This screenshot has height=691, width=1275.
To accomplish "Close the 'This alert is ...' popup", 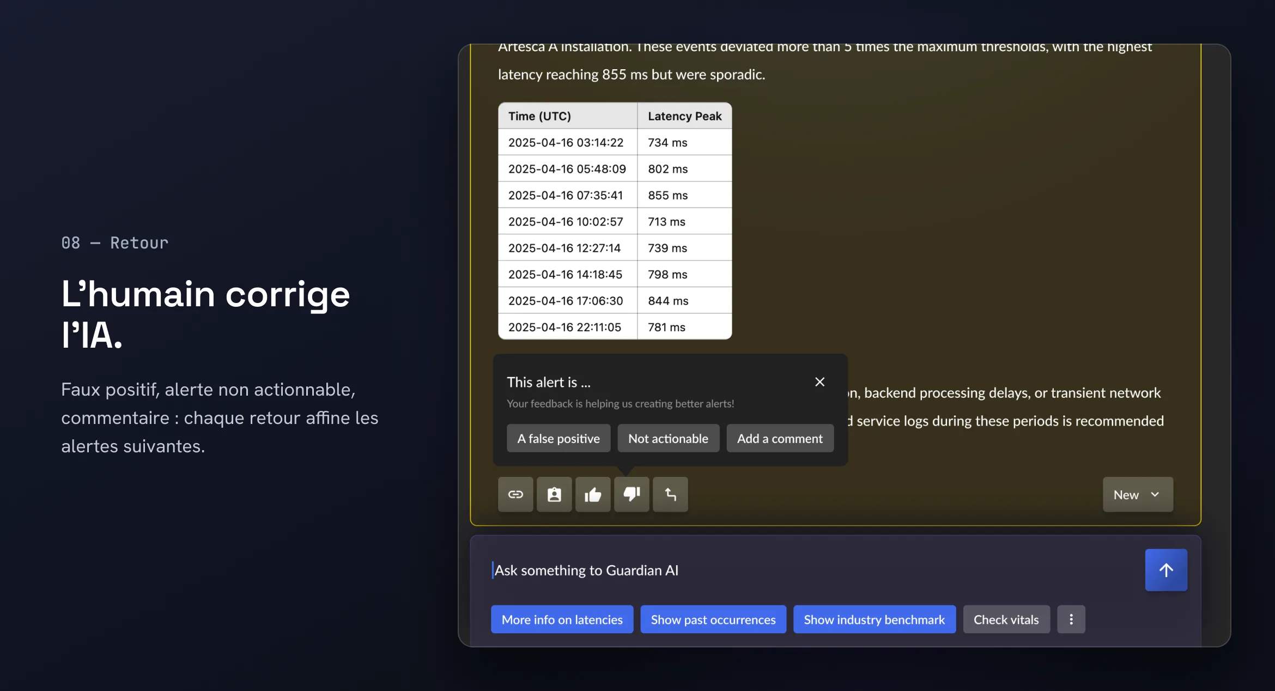I will pyautogui.click(x=819, y=382).
